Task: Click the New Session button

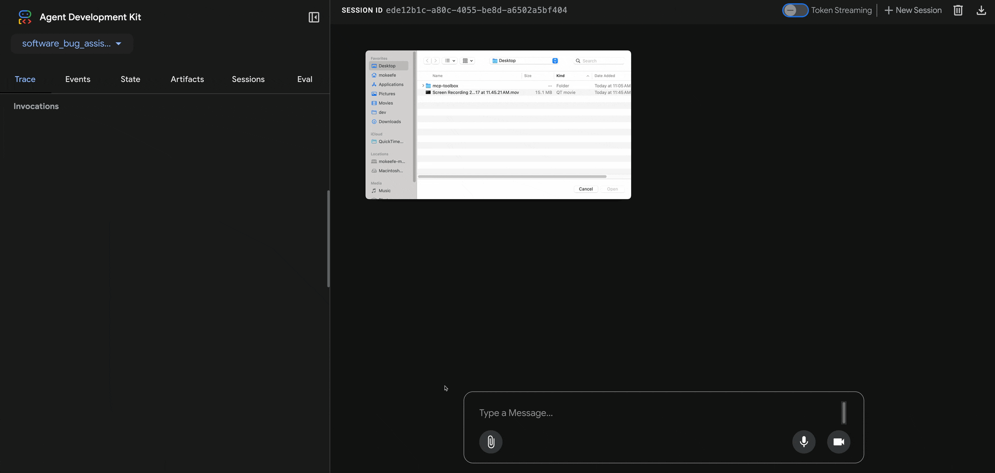Action: point(913,10)
